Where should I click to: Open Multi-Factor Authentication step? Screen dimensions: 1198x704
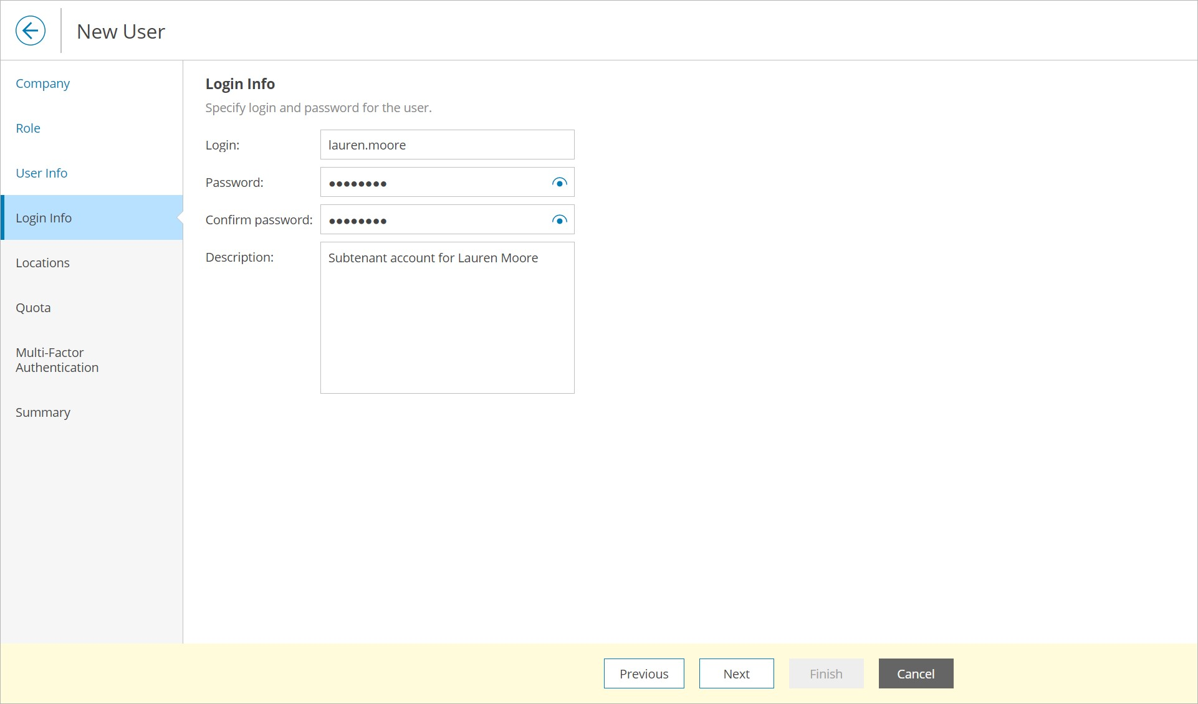tap(57, 360)
